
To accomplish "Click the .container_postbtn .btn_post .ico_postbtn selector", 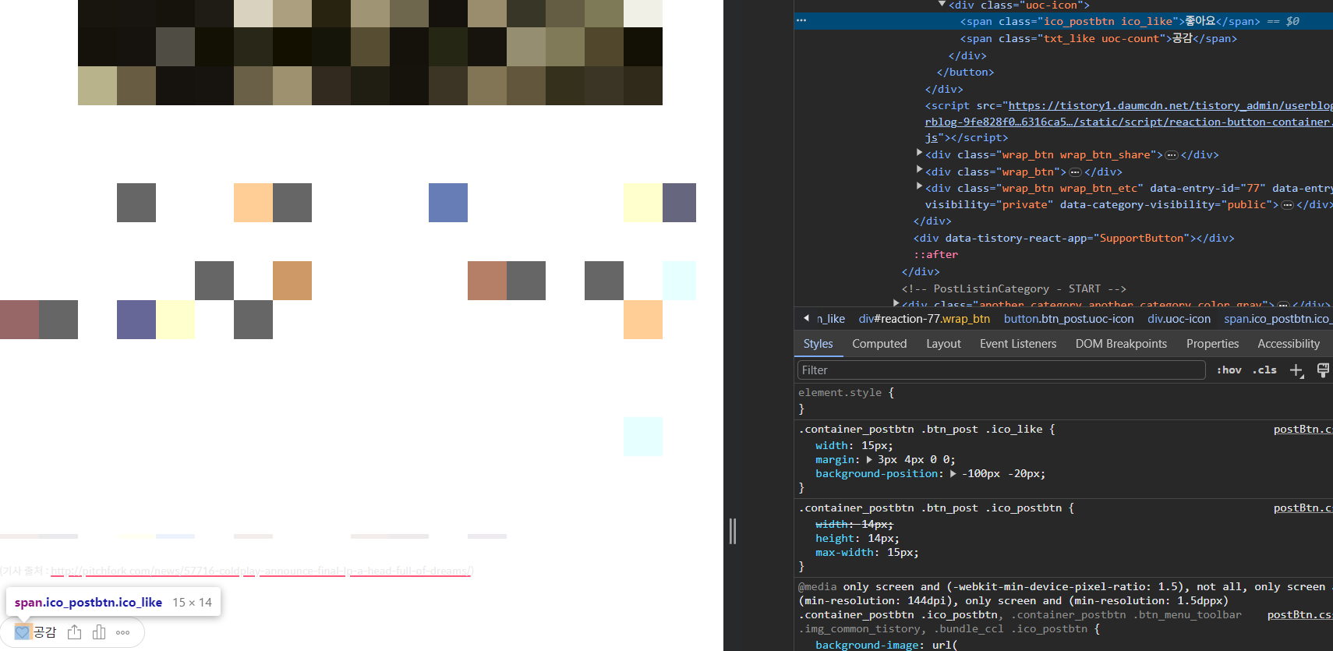I will click(x=930, y=508).
